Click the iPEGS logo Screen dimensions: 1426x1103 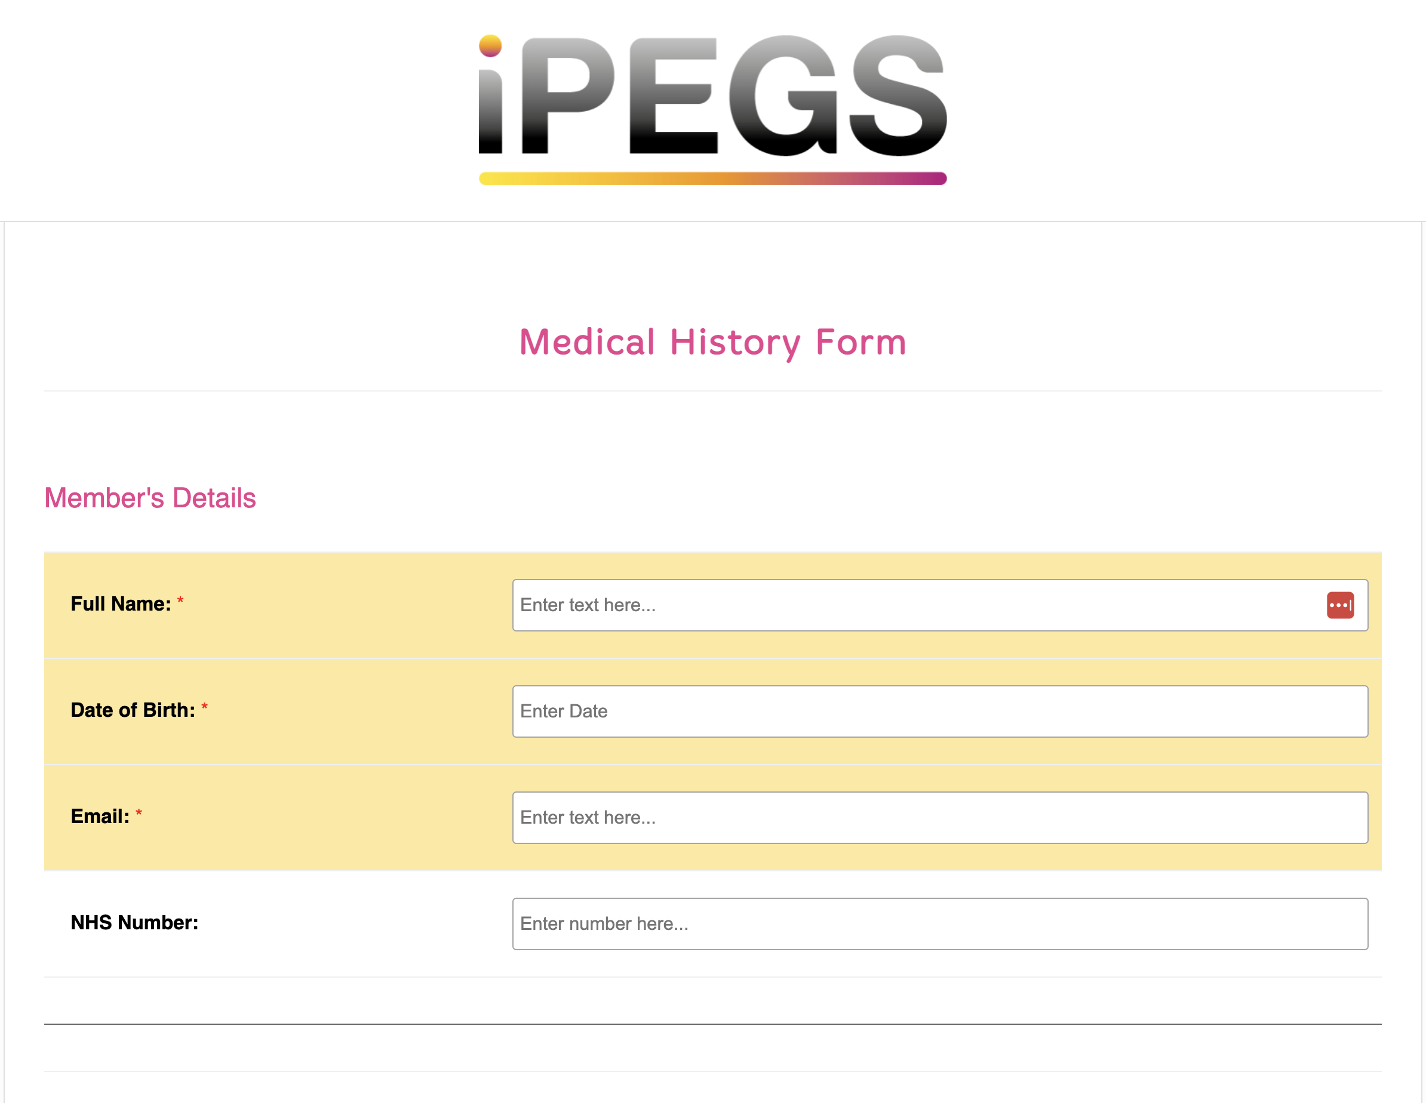[712, 104]
